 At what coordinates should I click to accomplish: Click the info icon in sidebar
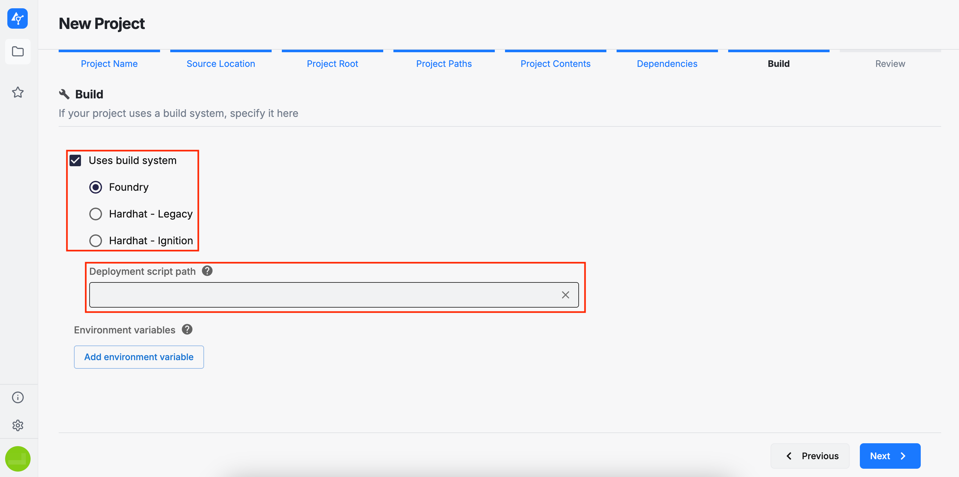coord(18,397)
